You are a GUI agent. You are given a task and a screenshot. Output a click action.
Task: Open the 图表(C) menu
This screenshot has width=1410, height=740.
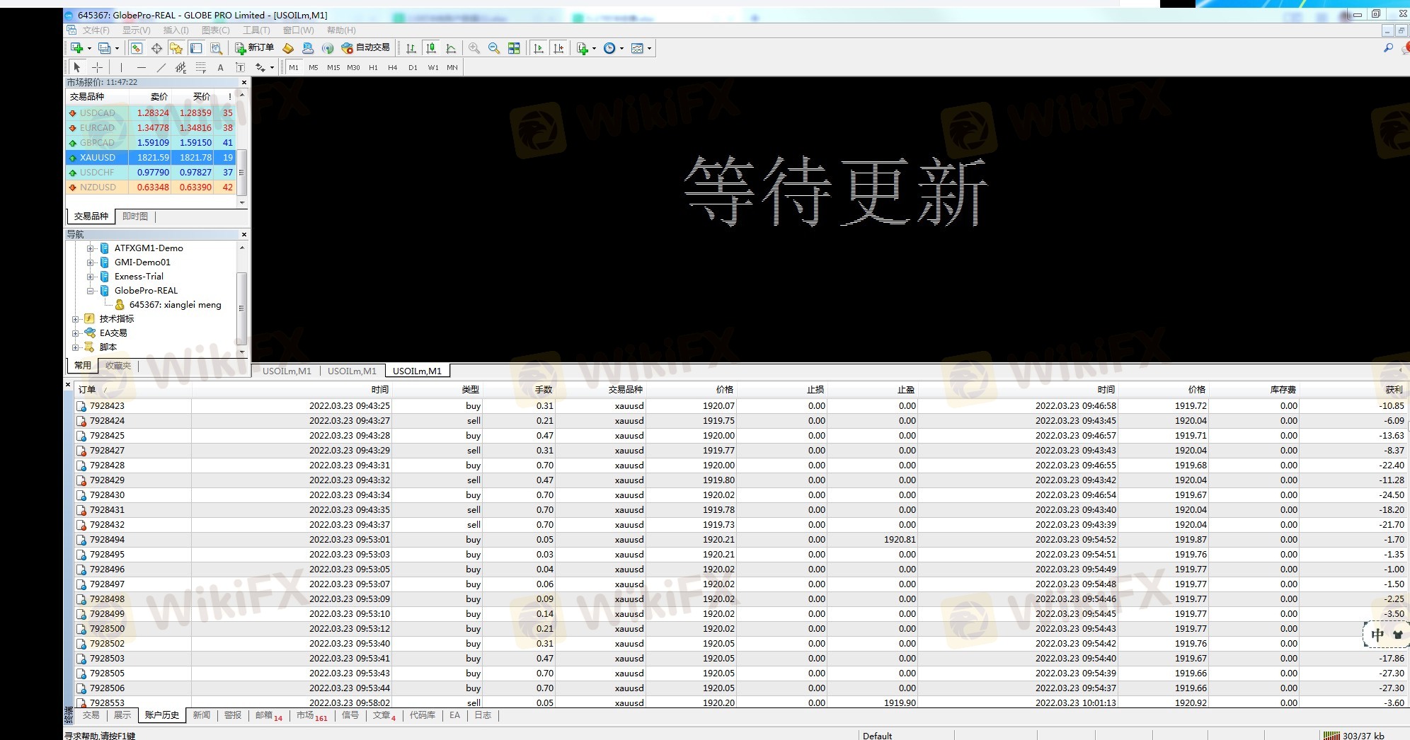pyautogui.click(x=215, y=30)
